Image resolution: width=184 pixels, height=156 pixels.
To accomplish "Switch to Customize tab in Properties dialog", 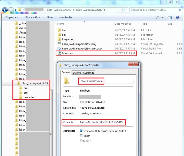I will pyautogui.click(x=88, y=73).
